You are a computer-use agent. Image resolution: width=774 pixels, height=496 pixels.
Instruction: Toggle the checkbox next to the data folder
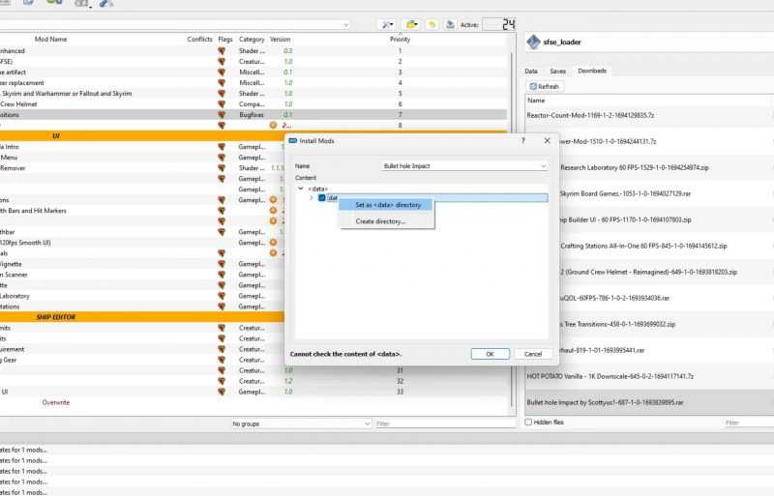(x=322, y=198)
